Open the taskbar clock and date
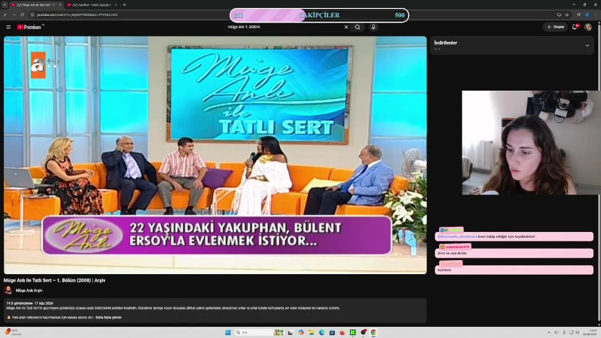601x338 pixels. pos(590,332)
